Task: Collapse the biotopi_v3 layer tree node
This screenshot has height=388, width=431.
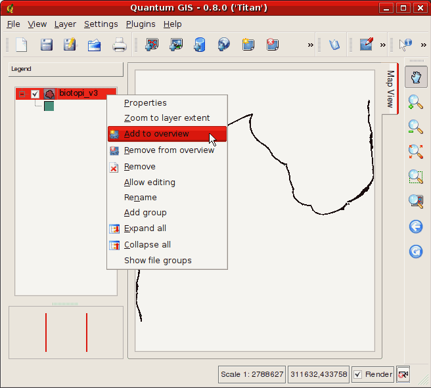Action: coord(22,94)
